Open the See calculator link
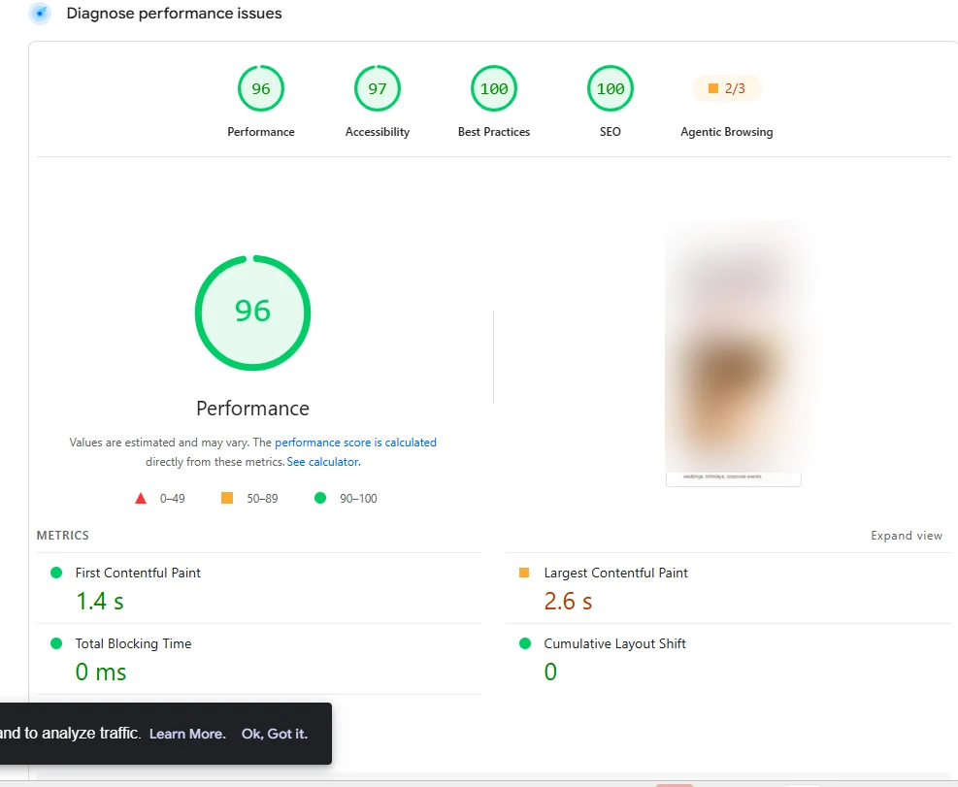The image size is (958, 787). click(x=324, y=462)
